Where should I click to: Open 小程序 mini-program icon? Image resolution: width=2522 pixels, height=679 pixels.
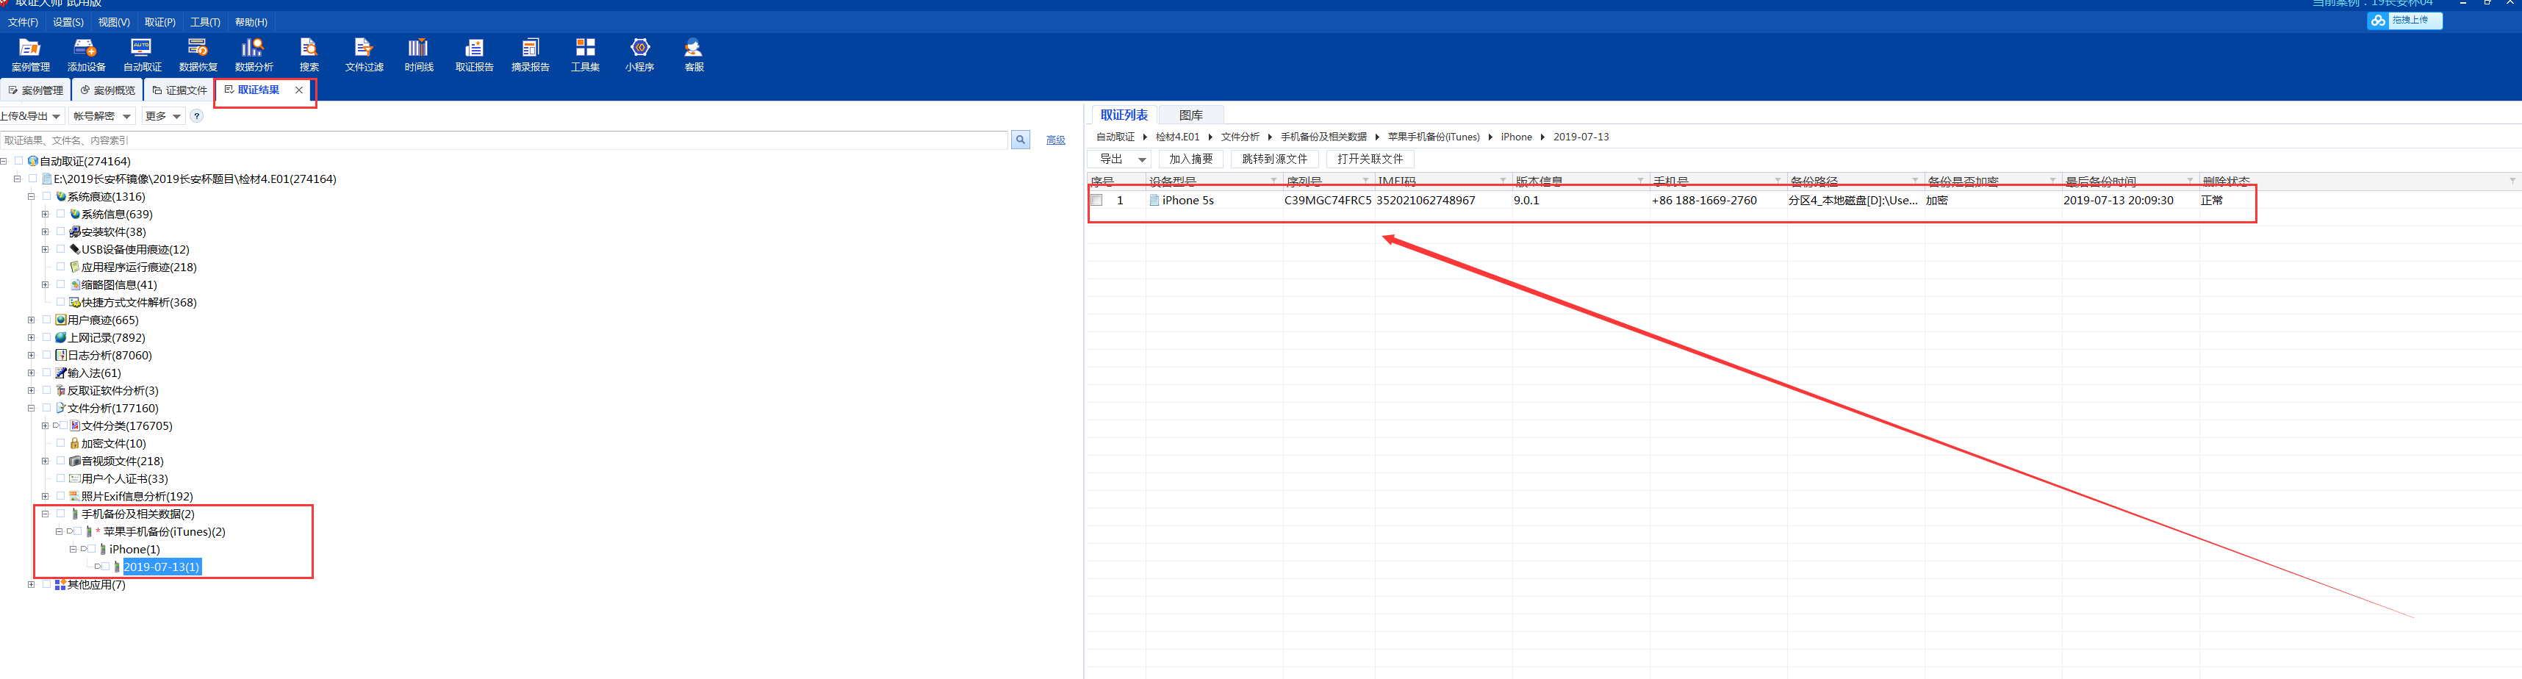click(x=639, y=55)
